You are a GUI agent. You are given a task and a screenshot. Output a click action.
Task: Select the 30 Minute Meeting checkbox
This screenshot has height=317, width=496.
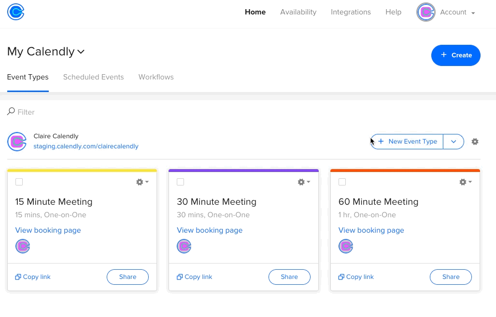[x=181, y=182]
